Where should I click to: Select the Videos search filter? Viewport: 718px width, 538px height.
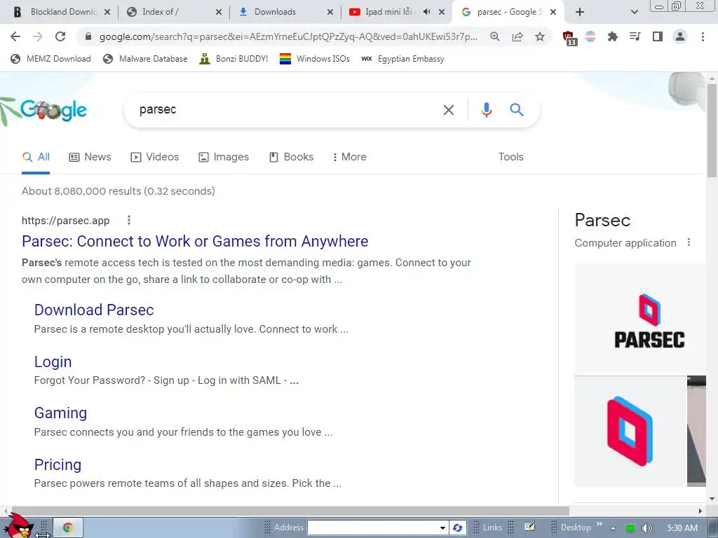coord(155,157)
